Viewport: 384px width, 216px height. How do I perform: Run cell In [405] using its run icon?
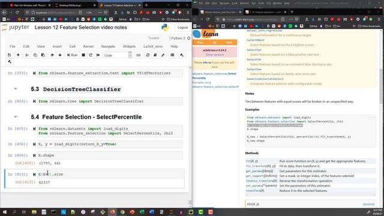[34, 128]
